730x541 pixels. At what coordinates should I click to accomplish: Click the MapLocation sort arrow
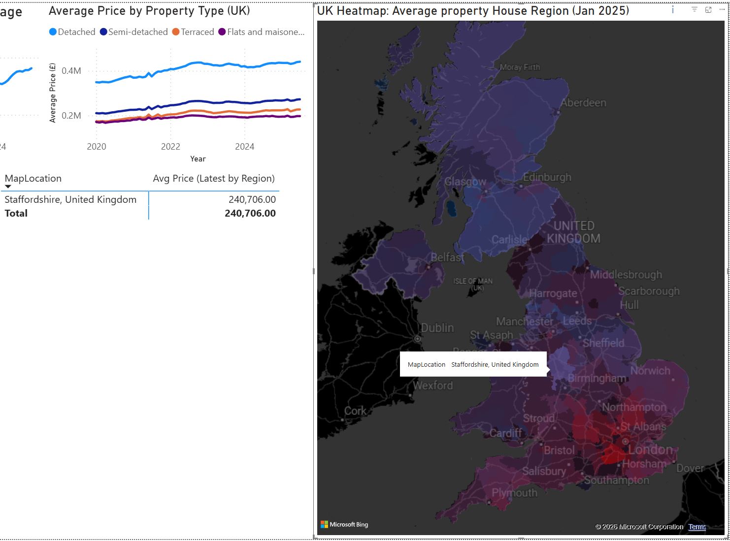point(8,187)
